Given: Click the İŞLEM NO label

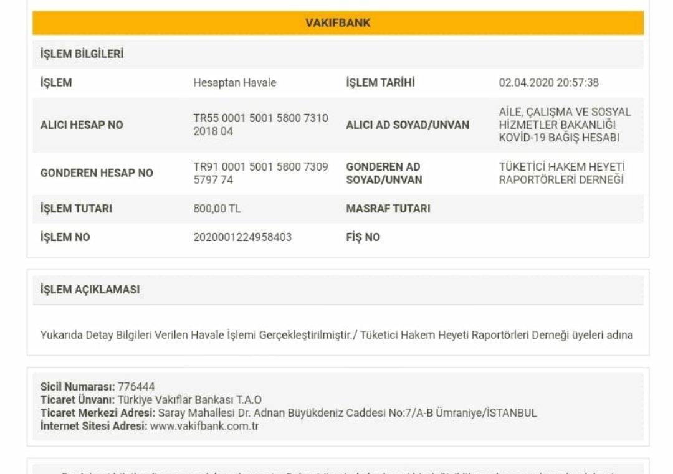Looking at the screenshot, I should (x=65, y=238).
